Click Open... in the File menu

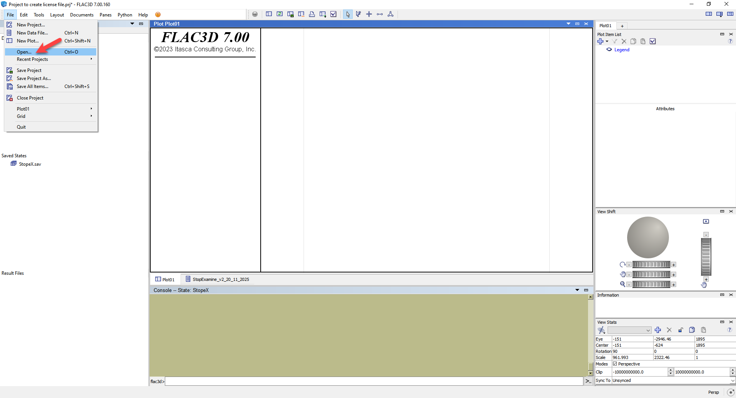tap(51, 52)
